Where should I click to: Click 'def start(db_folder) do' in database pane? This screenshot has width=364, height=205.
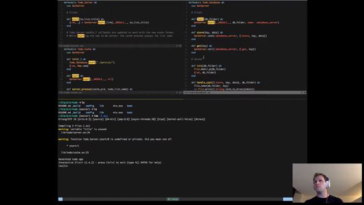click(207, 19)
